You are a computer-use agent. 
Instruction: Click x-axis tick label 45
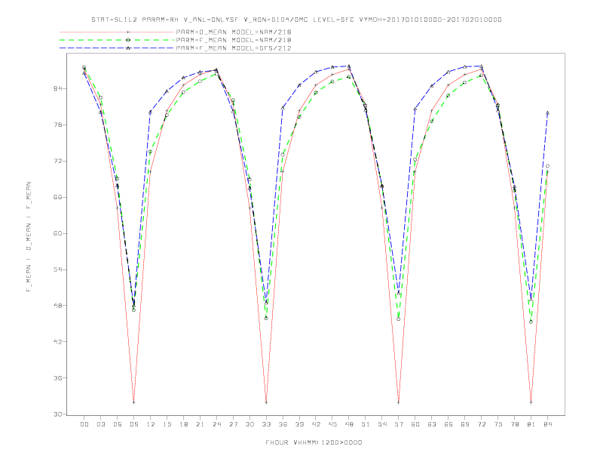(332, 424)
